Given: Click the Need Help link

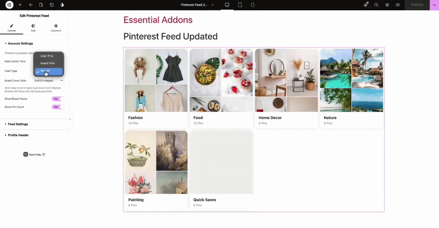Looking at the screenshot, I should (x=34, y=155).
